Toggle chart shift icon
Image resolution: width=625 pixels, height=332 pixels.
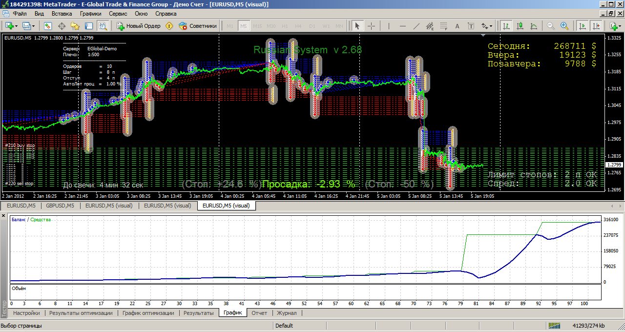tap(596, 26)
